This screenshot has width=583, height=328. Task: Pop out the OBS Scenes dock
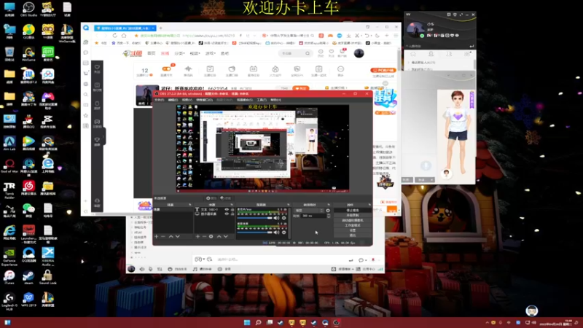click(190, 205)
